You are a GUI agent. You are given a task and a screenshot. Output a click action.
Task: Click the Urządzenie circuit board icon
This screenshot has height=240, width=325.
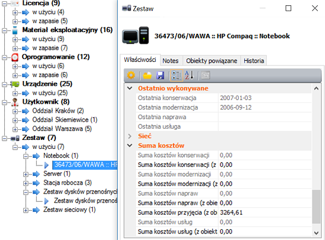(15, 84)
